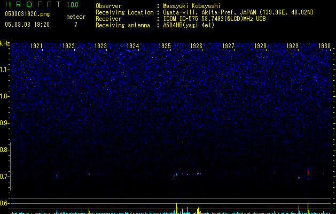Click the version number 1.0.0
Screen dimensions: 336x214
(72, 5)
